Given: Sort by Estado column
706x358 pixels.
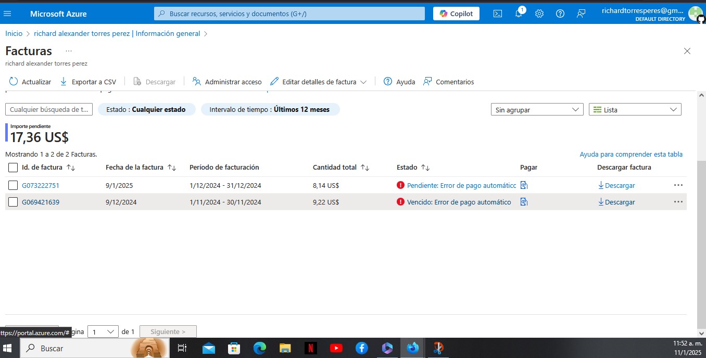Looking at the screenshot, I should [413, 167].
